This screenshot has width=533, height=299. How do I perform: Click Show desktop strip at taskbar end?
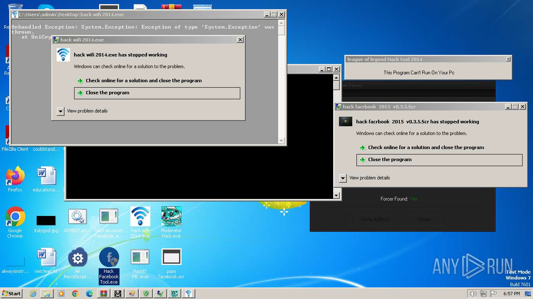528,294
